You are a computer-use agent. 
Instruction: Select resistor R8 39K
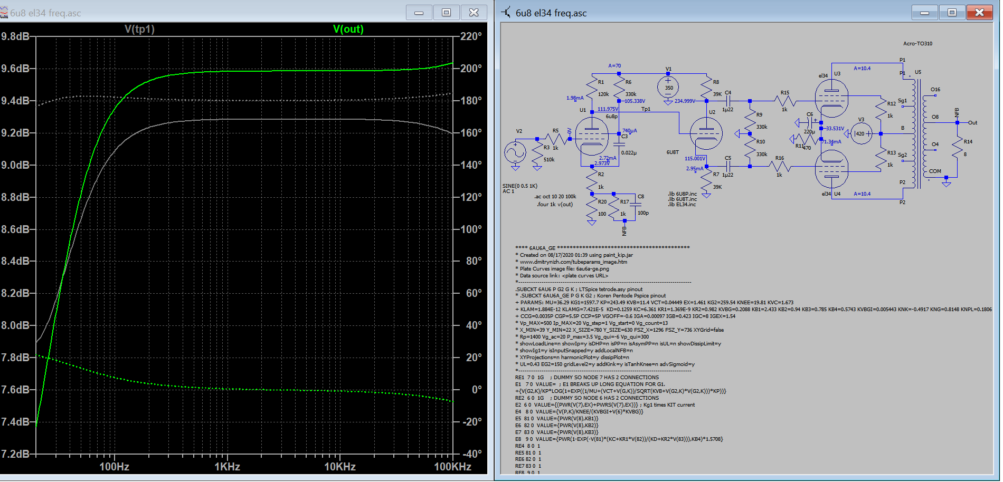pos(706,87)
